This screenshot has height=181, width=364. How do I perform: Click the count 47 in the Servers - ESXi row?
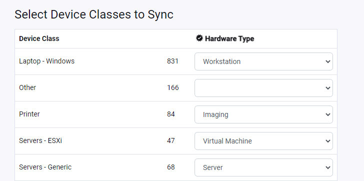pyautogui.click(x=171, y=140)
